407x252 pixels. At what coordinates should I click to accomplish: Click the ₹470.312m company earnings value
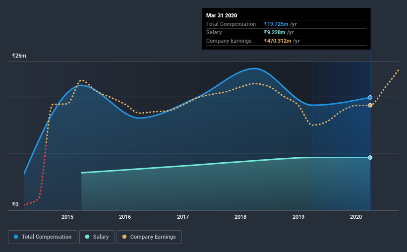click(278, 41)
